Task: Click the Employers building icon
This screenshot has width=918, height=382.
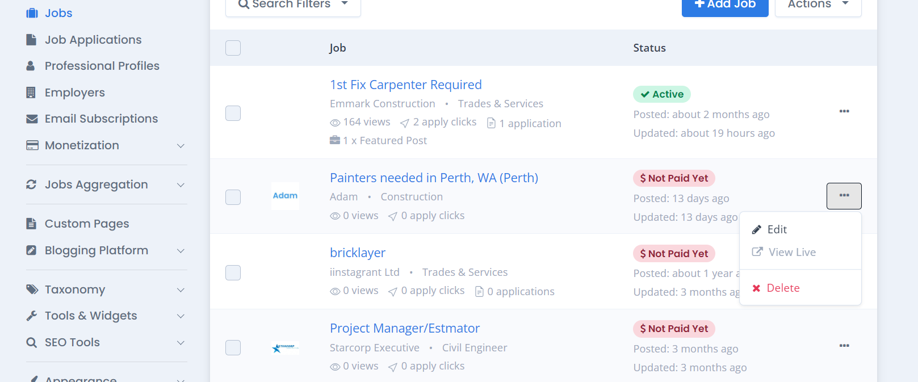Action: click(31, 93)
